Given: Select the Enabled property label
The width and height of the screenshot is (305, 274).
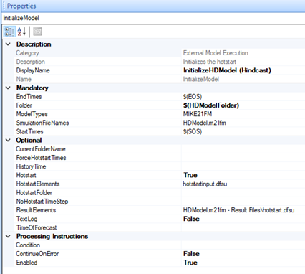Looking at the screenshot, I should point(26,263).
